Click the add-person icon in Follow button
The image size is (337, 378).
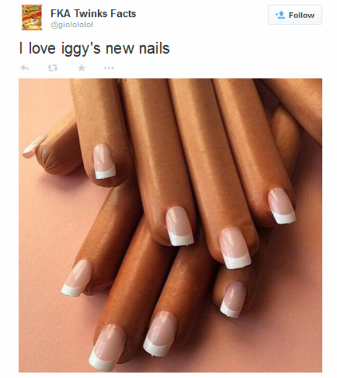(x=280, y=15)
